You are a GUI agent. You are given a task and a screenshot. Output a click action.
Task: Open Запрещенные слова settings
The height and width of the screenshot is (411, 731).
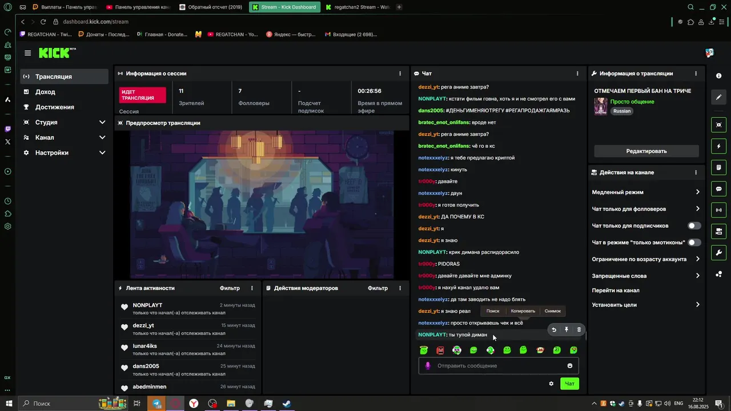click(646, 276)
